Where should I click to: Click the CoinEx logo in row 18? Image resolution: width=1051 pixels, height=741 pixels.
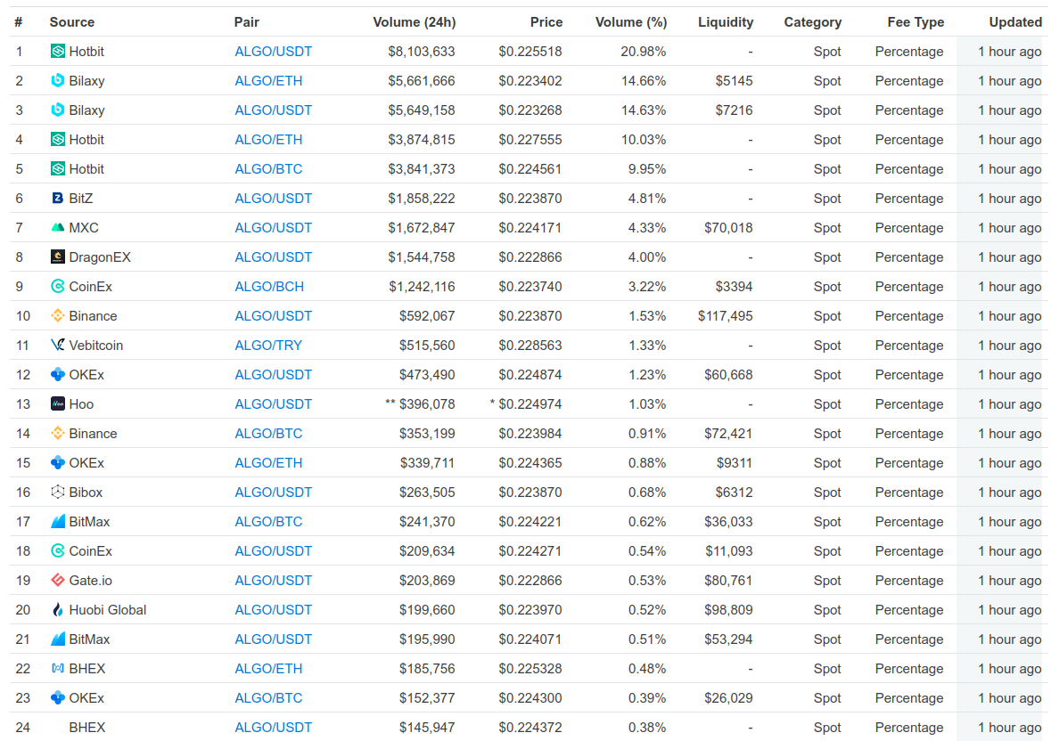58,552
